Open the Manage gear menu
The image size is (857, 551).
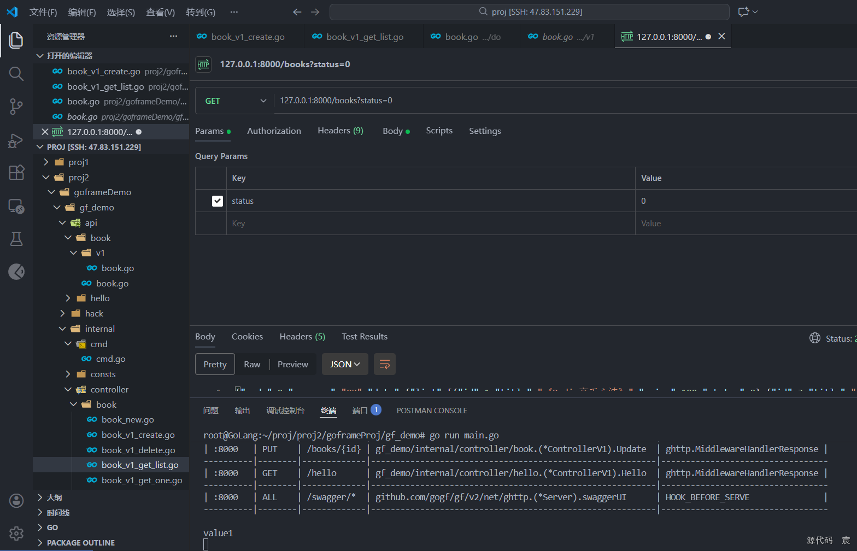point(16,533)
